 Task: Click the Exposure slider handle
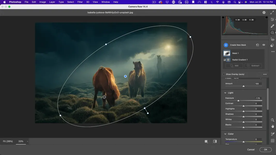(x=238, y=101)
